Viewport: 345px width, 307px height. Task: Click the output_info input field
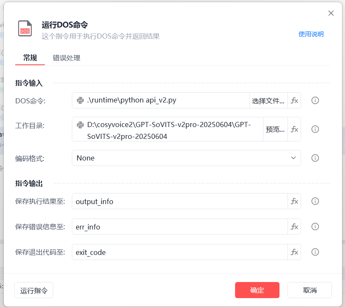pyautogui.click(x=180, y=201)
